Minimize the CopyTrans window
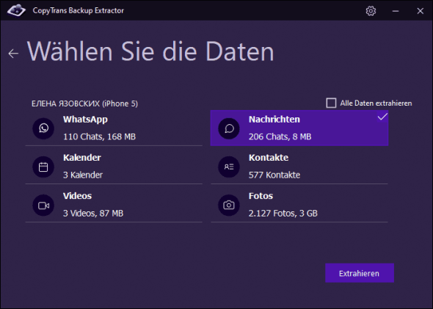This screenshot has height=309, width=433. tap(396, 11)
